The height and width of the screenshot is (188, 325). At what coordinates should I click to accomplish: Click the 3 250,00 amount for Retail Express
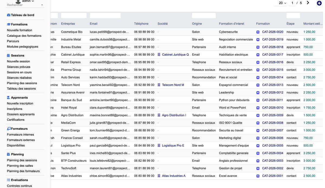coord(309,62)
